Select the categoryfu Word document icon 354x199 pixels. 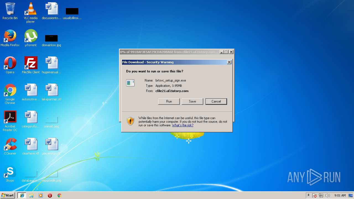coord(31,119)
